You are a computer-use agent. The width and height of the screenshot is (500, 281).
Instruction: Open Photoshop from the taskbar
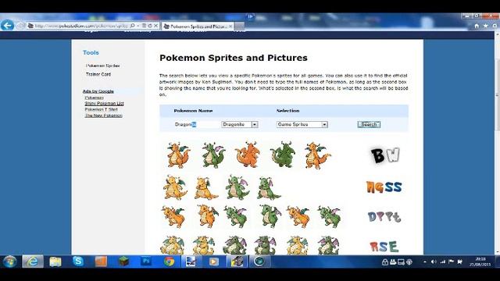pyautogui.click(x=146, y=261)
